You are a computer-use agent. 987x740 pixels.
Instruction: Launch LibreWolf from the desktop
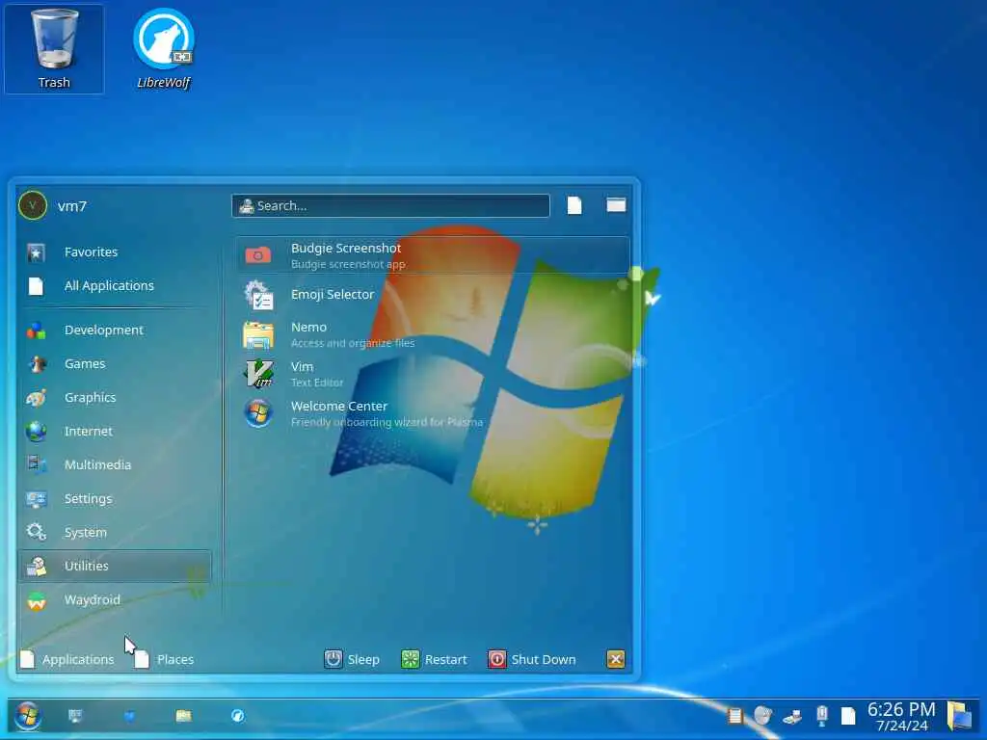click(x=164, y=49)
